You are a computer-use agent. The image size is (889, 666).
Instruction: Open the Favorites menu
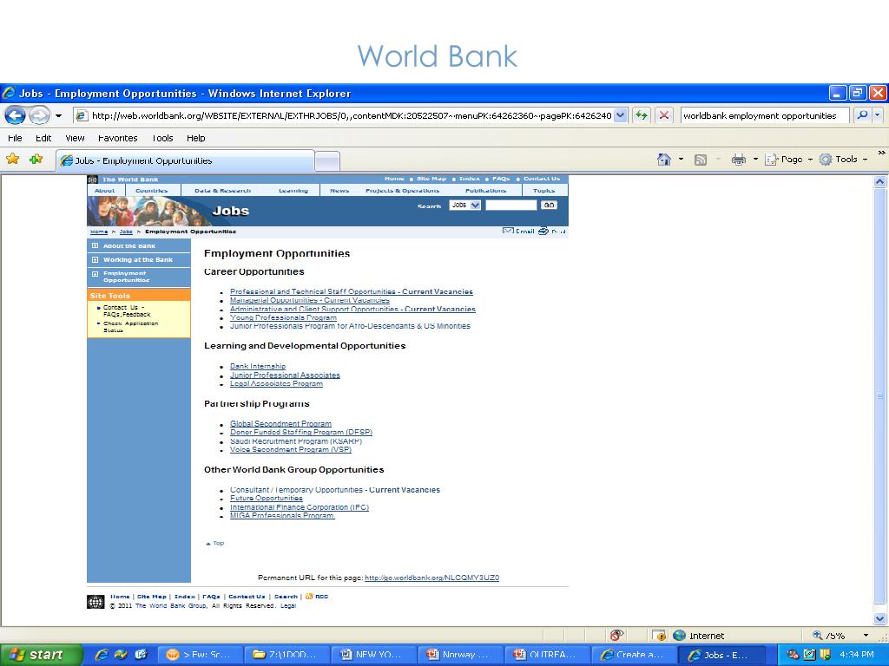[x=117, y=138]
